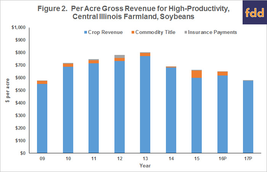Select the blue crop revenue bar for 09
The image size is (267, 172).
pyautogui.click(x=42, y=119)
